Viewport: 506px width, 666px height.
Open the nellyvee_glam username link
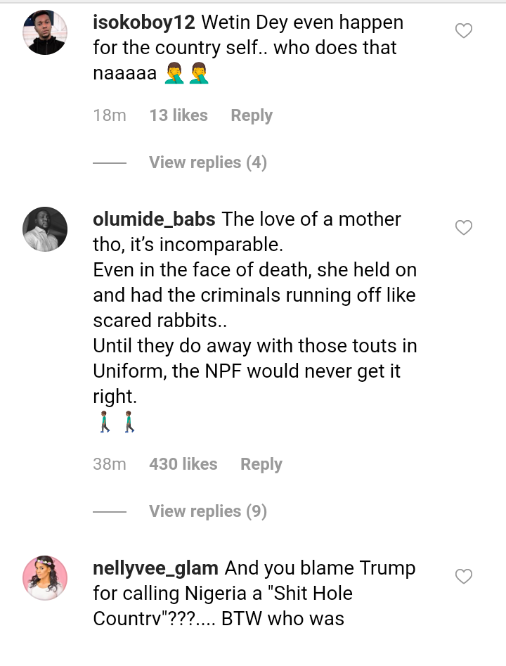[155, 568]
